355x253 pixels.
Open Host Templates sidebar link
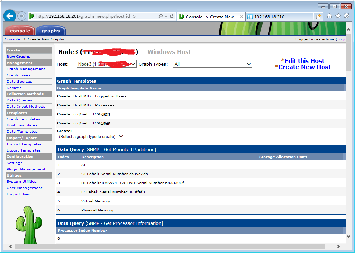22,125
